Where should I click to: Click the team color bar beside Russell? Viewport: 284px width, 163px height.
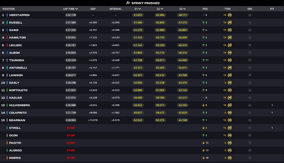(x=7, y=22)
